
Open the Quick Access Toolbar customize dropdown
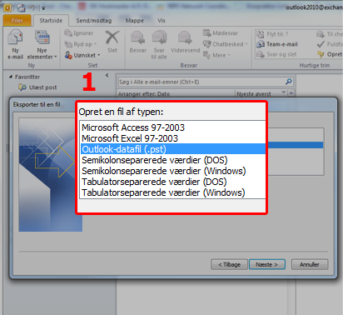click(43, 8)
